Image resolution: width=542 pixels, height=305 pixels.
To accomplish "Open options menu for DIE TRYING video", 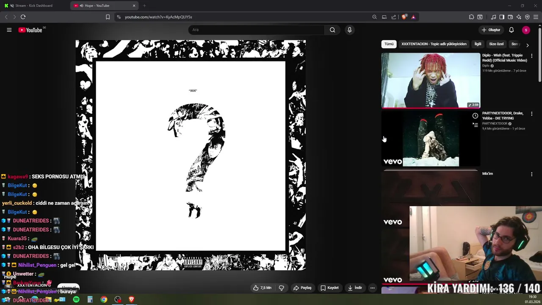I will [531, 114].
